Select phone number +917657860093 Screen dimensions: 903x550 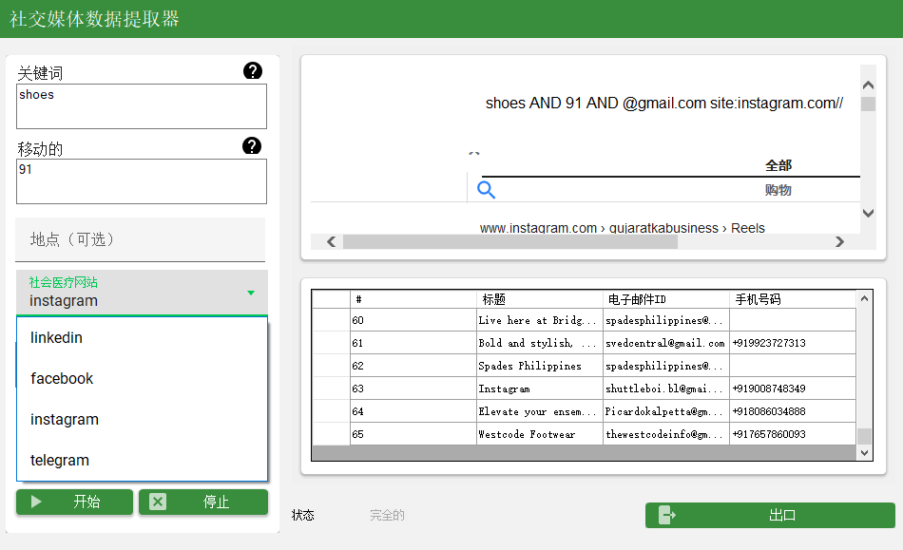tap(793, 434)
